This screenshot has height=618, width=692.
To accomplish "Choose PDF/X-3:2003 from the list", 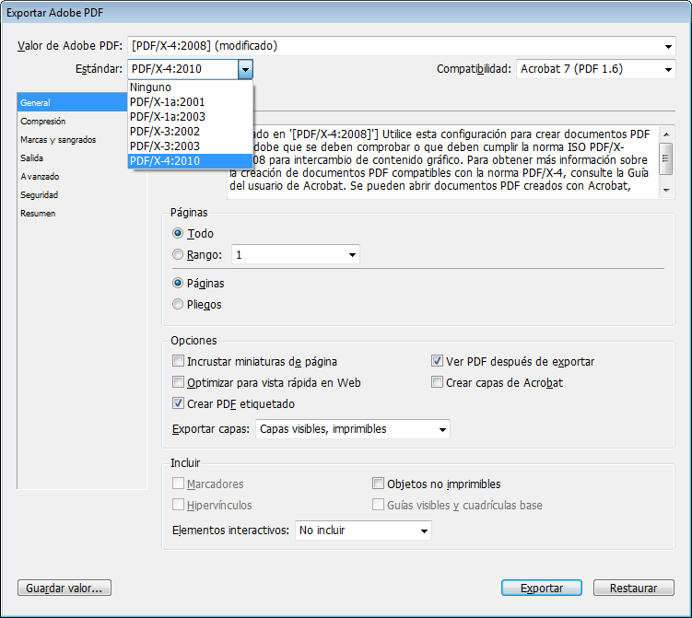I will point(190,146).
